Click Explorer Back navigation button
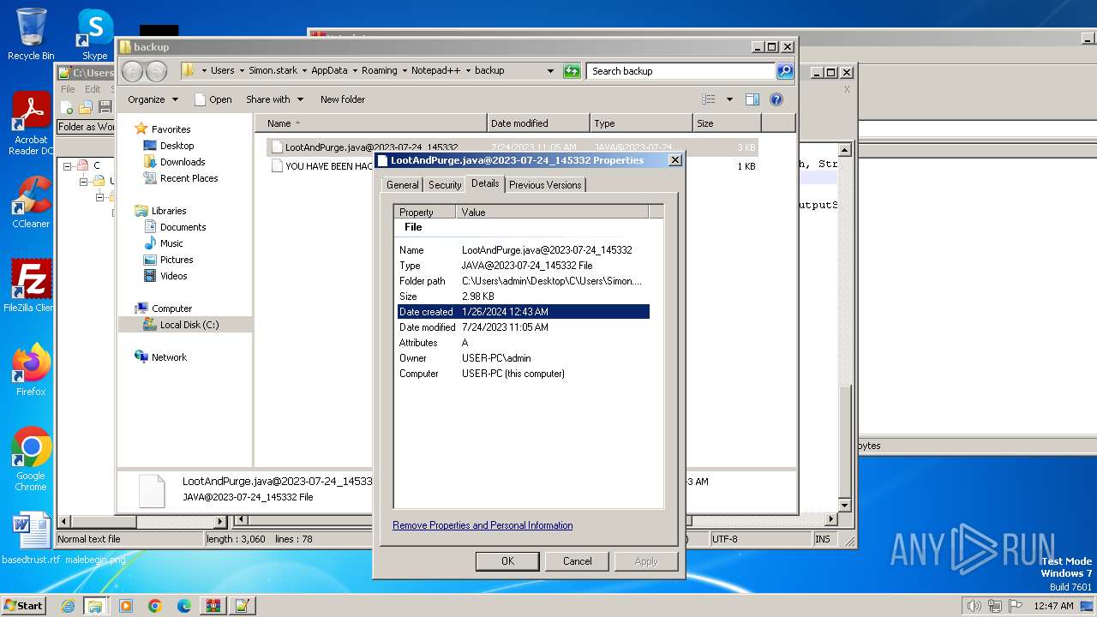The width and height of the screenshot is (1097, 617). [133, 71]
